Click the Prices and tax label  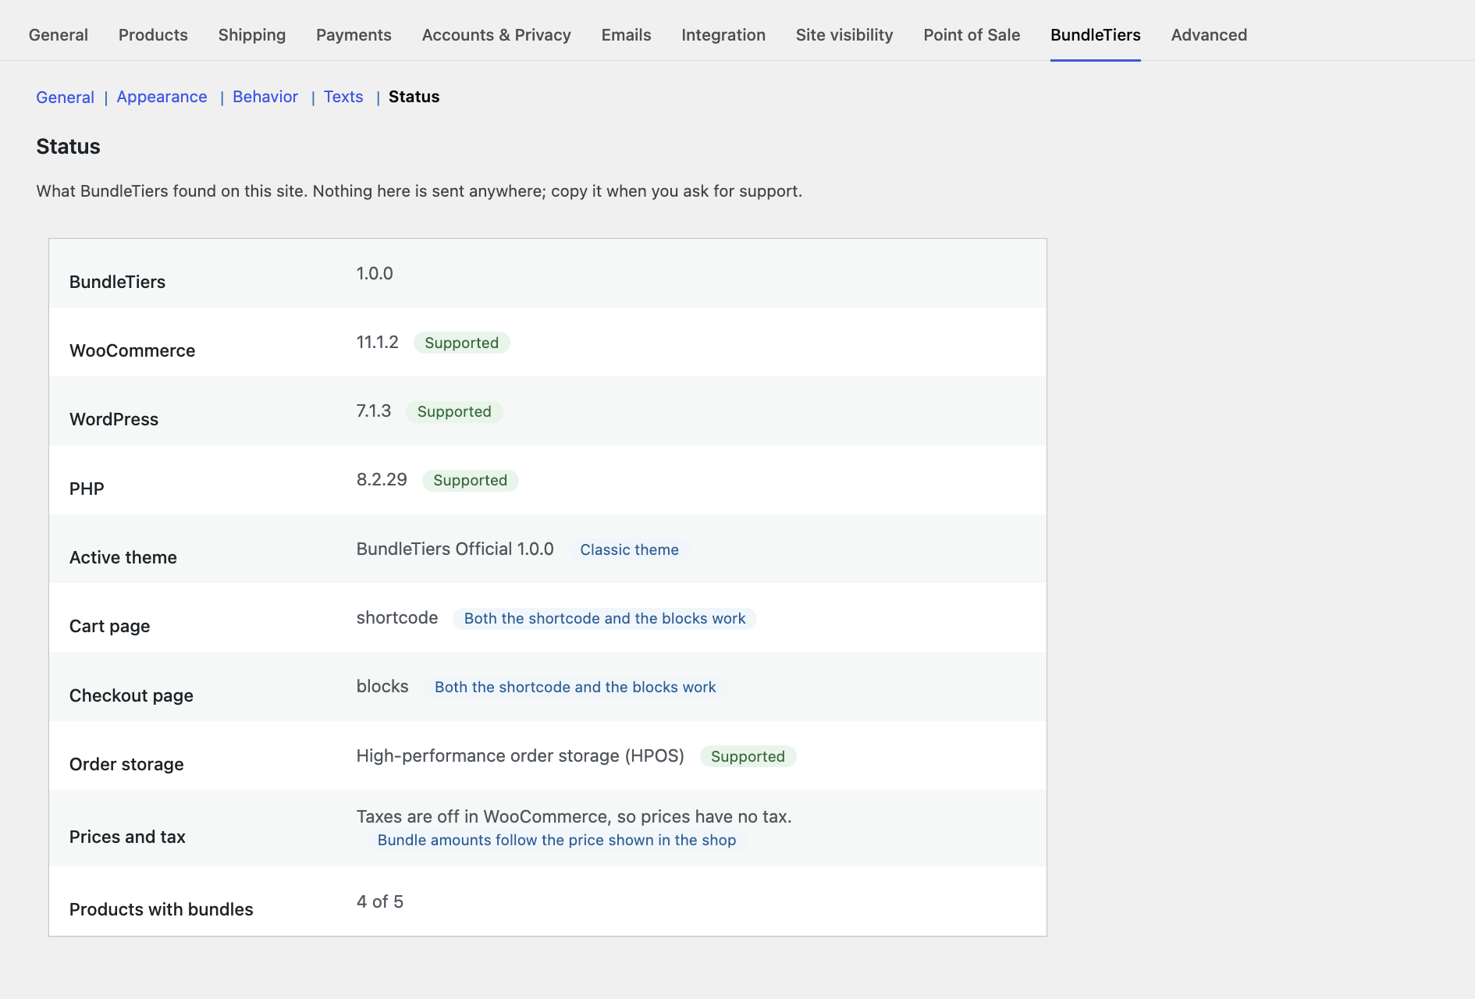click(127, 837)
